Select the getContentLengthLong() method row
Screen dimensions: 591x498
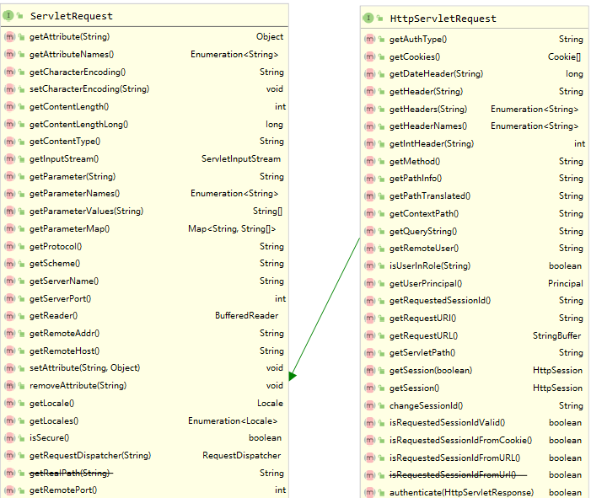pos(145,125)
